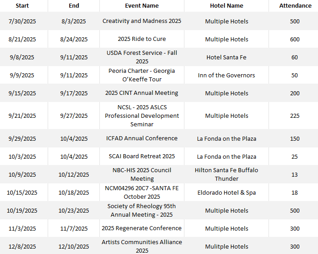
Task: Click the Start column header
Action: click(x=22, y=6)
